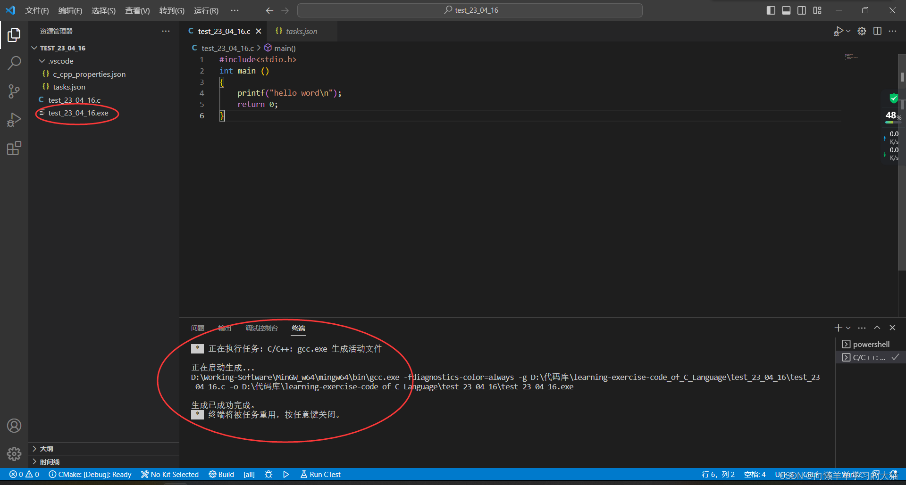Open the Customize Layout icon
This screenshot has height=485, width=906.
(817, 10)
